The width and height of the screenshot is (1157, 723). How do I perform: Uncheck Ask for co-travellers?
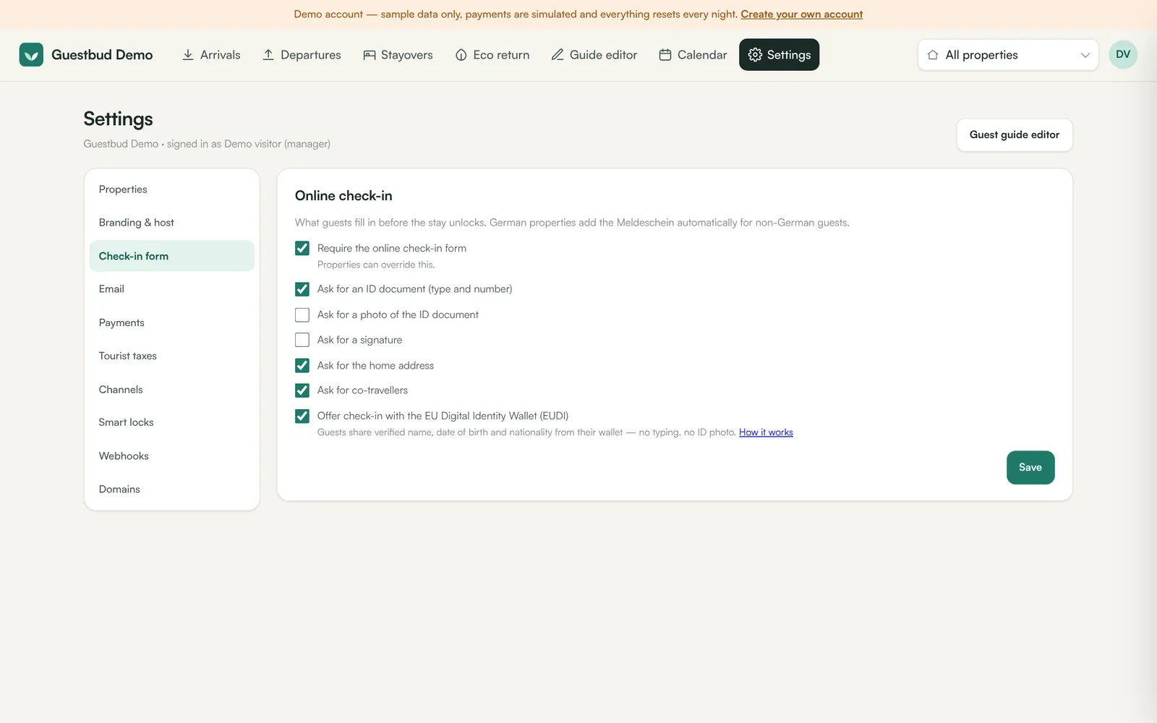coord(302,390)
